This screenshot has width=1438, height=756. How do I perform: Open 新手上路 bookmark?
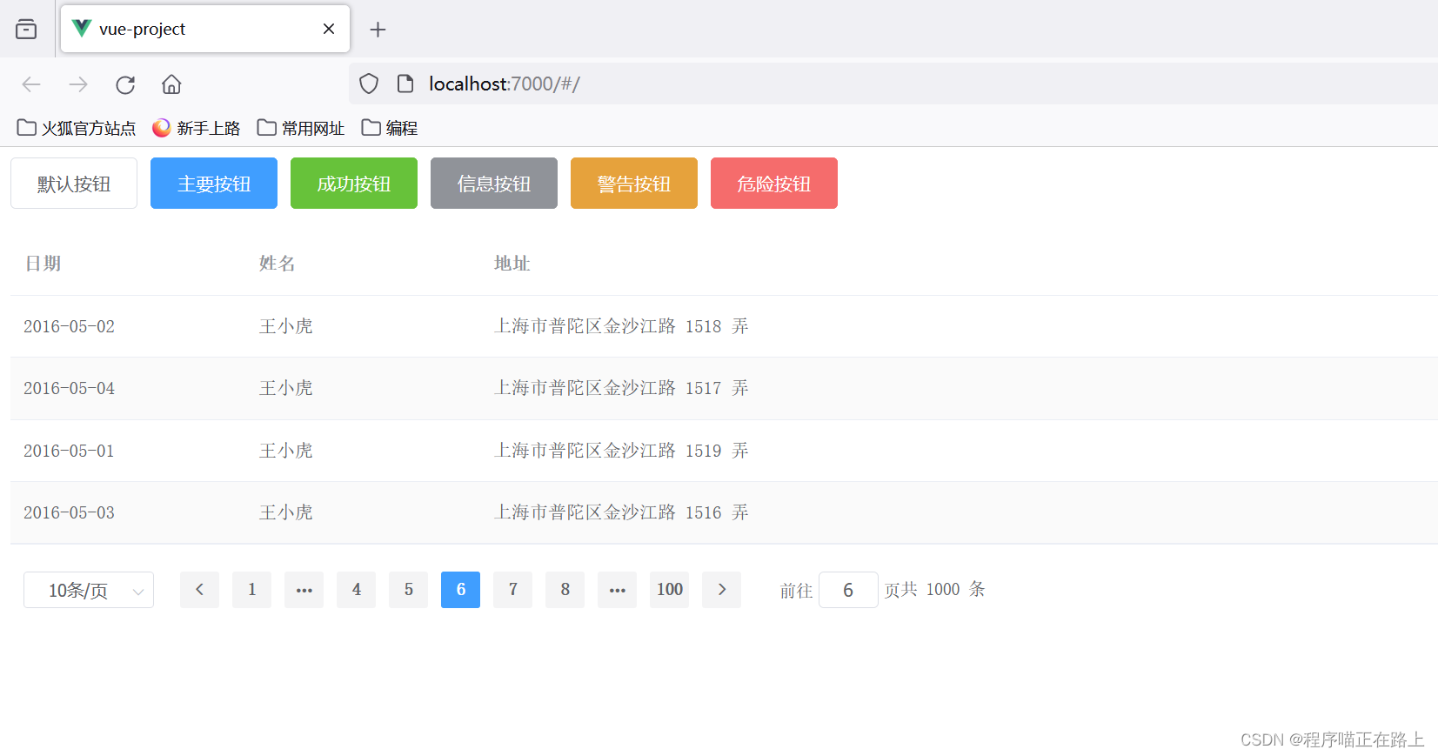click(197, 128)
